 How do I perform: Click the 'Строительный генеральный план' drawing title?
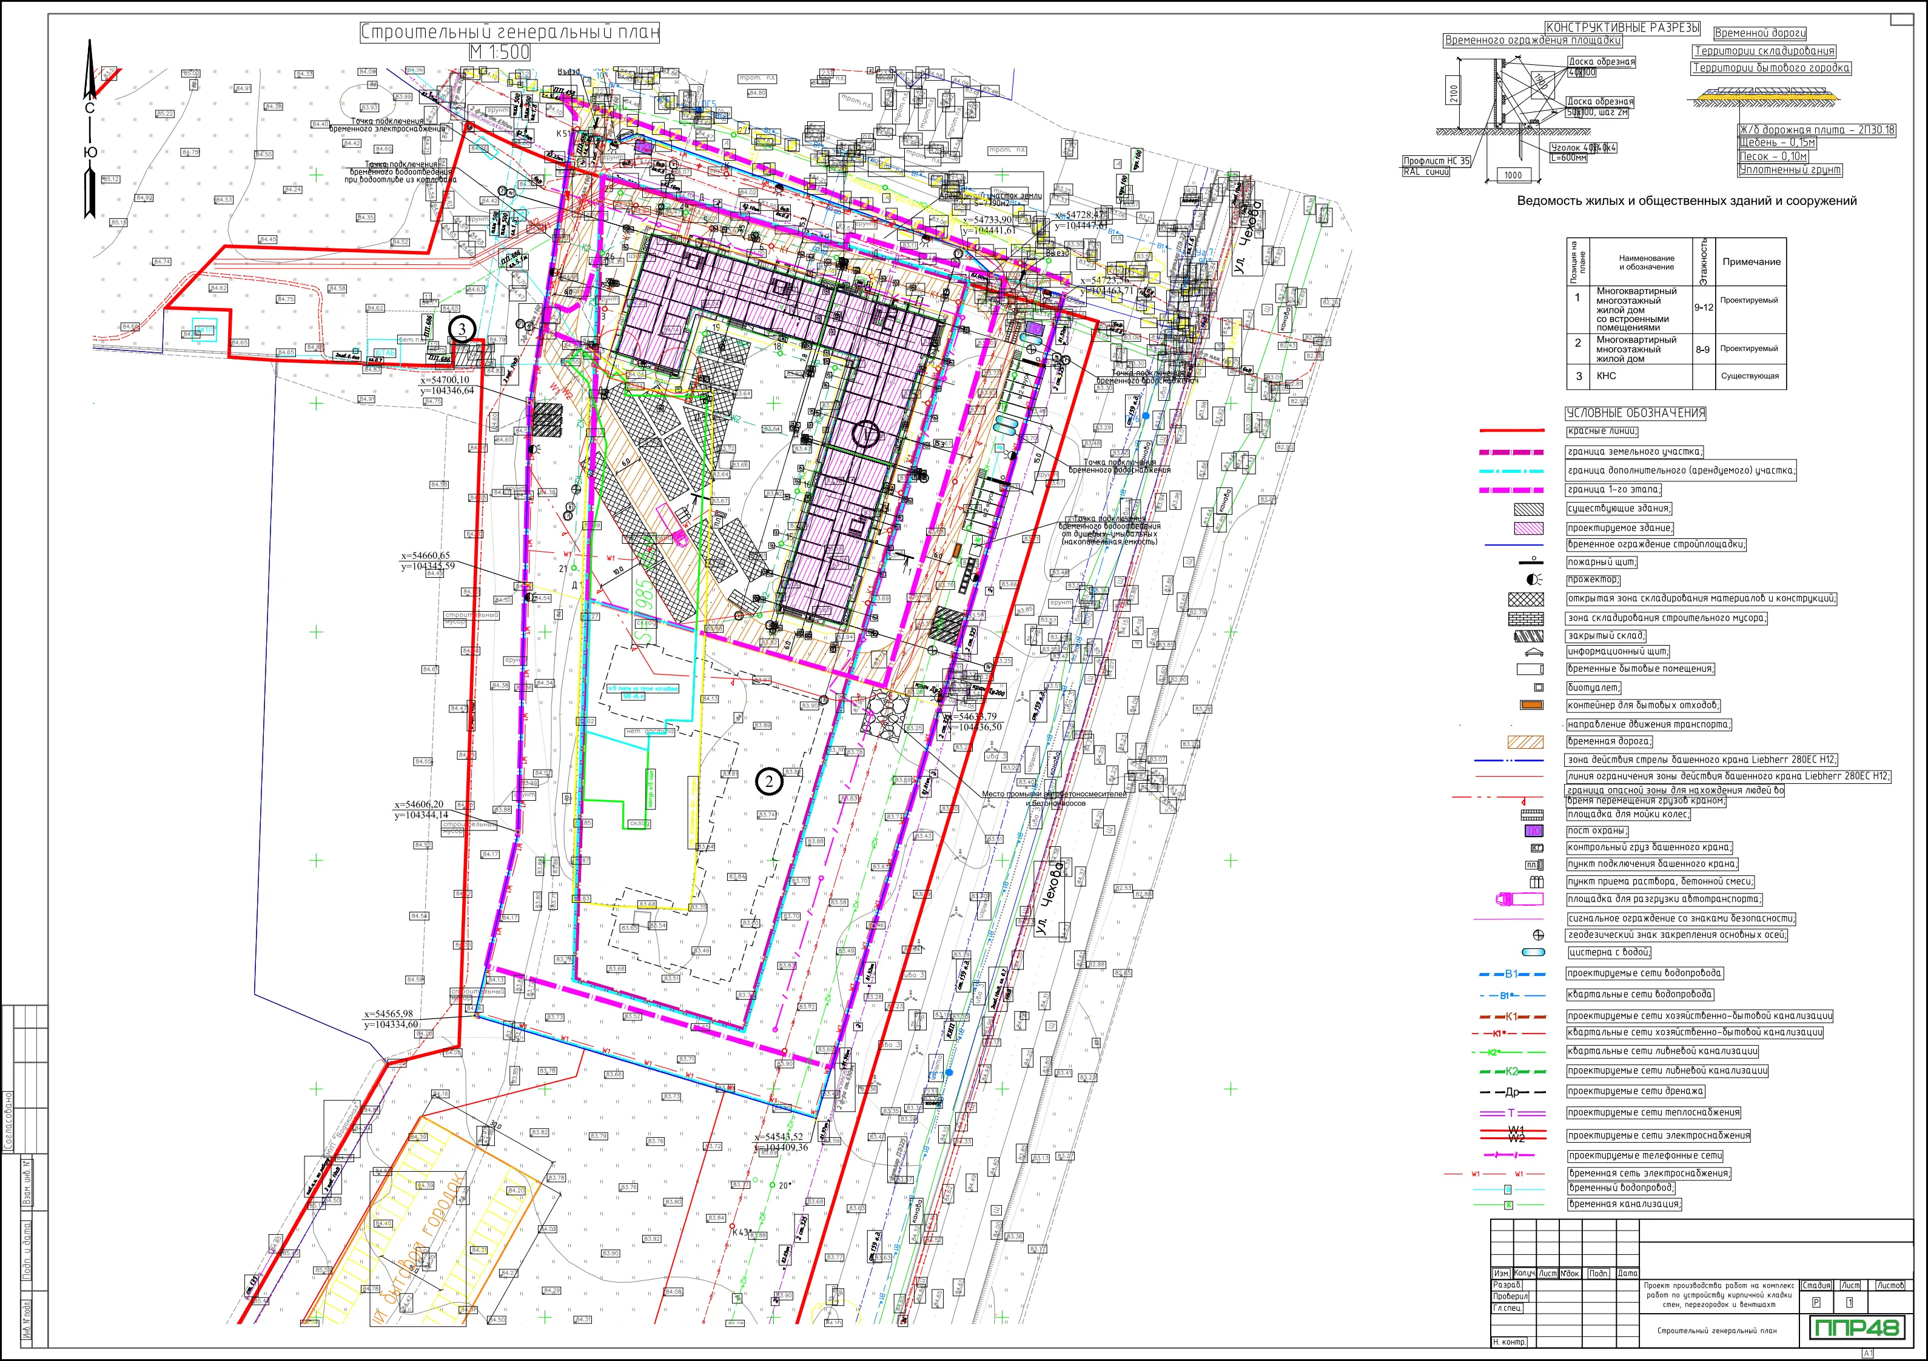click(x=509, y=33)
